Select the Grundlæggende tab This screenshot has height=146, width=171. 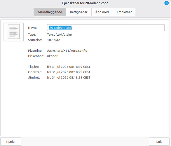(50, 12)
